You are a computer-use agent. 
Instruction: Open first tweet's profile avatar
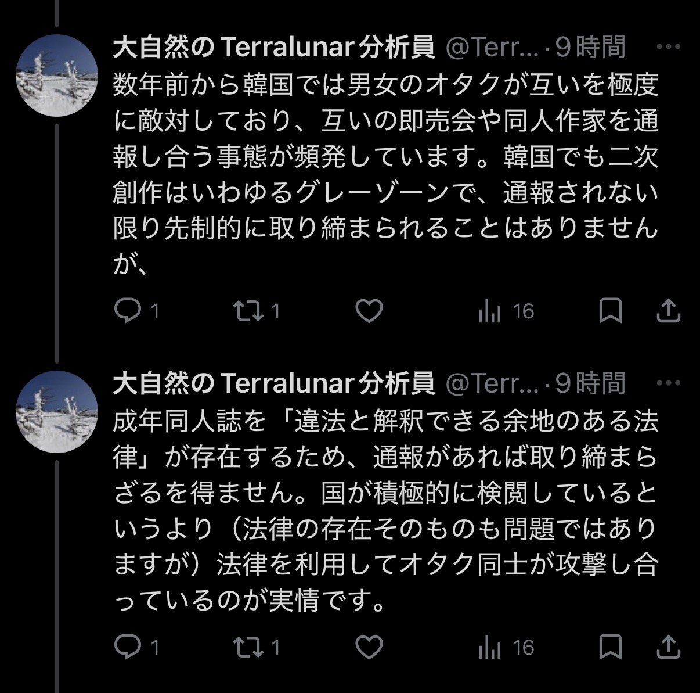coord(57,76)
